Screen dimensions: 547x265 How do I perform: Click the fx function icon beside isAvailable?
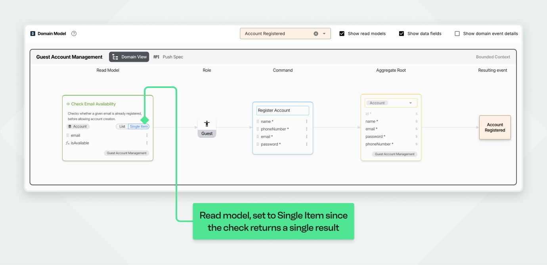[x=68, y=143]
